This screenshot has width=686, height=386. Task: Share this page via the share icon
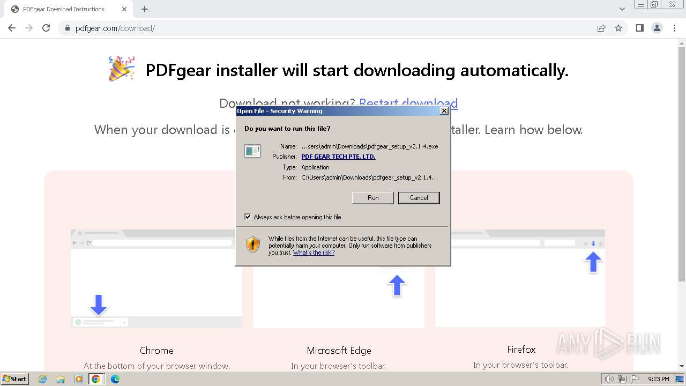pyautogui.click(x=601, y=28)
